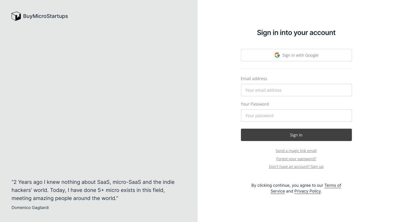Sign in with Google button

[x=296, y=55]
